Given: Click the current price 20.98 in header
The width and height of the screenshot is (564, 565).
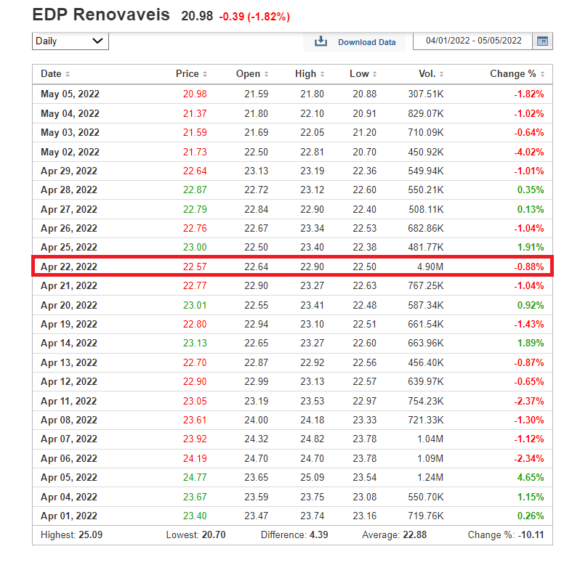Looking at the screenshot, I should pos(197,16).
